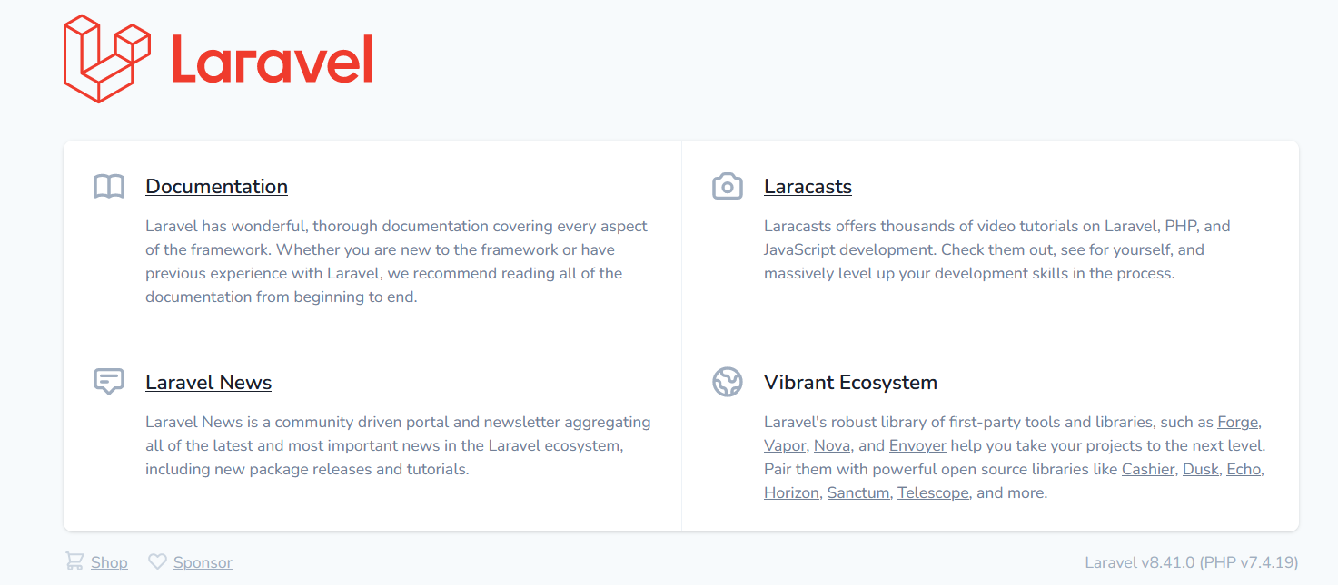Open the Horizon link
Image resolution: width=1338 pixels, height=585 pixels.
[790, 492]
